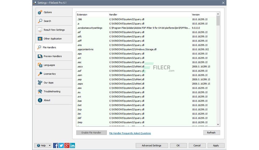
Task: Expand the Help dropdown arrow
Action: [x=50, y=146]
